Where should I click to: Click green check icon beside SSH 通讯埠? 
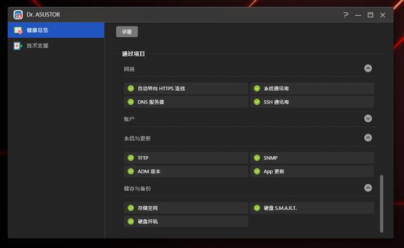point(257,102)
